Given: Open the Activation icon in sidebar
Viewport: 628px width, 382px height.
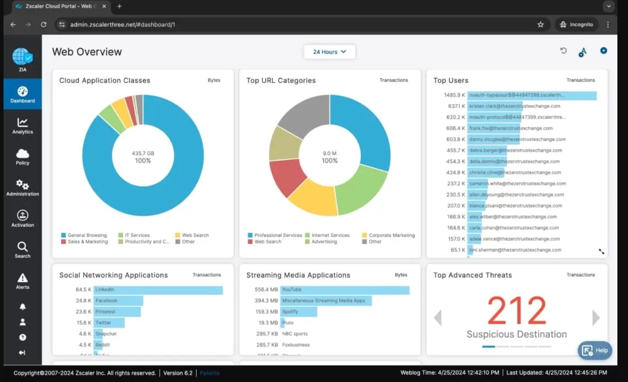Looking at the screenshot, I should (x=23, y=219).
